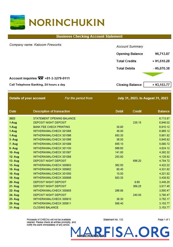Click the 9.68 credit on 20-Aug

(x=137, y=182)
